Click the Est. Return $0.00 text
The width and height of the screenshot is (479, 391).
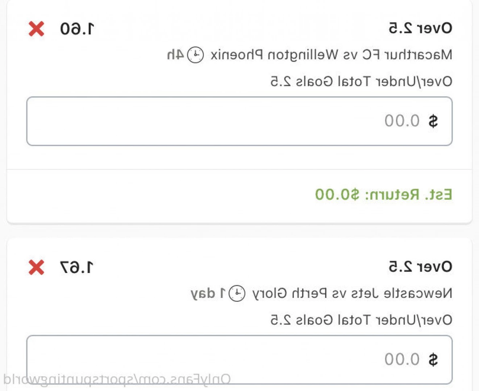[383, 194]
